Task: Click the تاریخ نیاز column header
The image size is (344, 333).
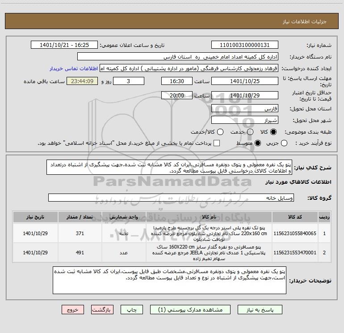Action: click(35, 217)
